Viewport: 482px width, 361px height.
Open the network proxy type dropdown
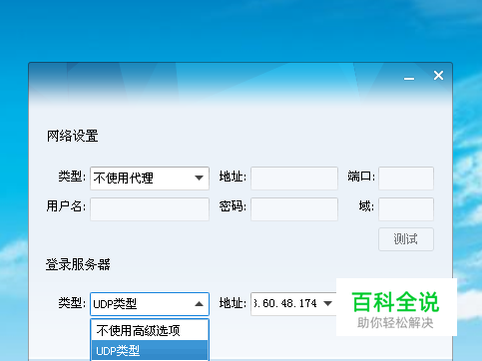point(150,179)
